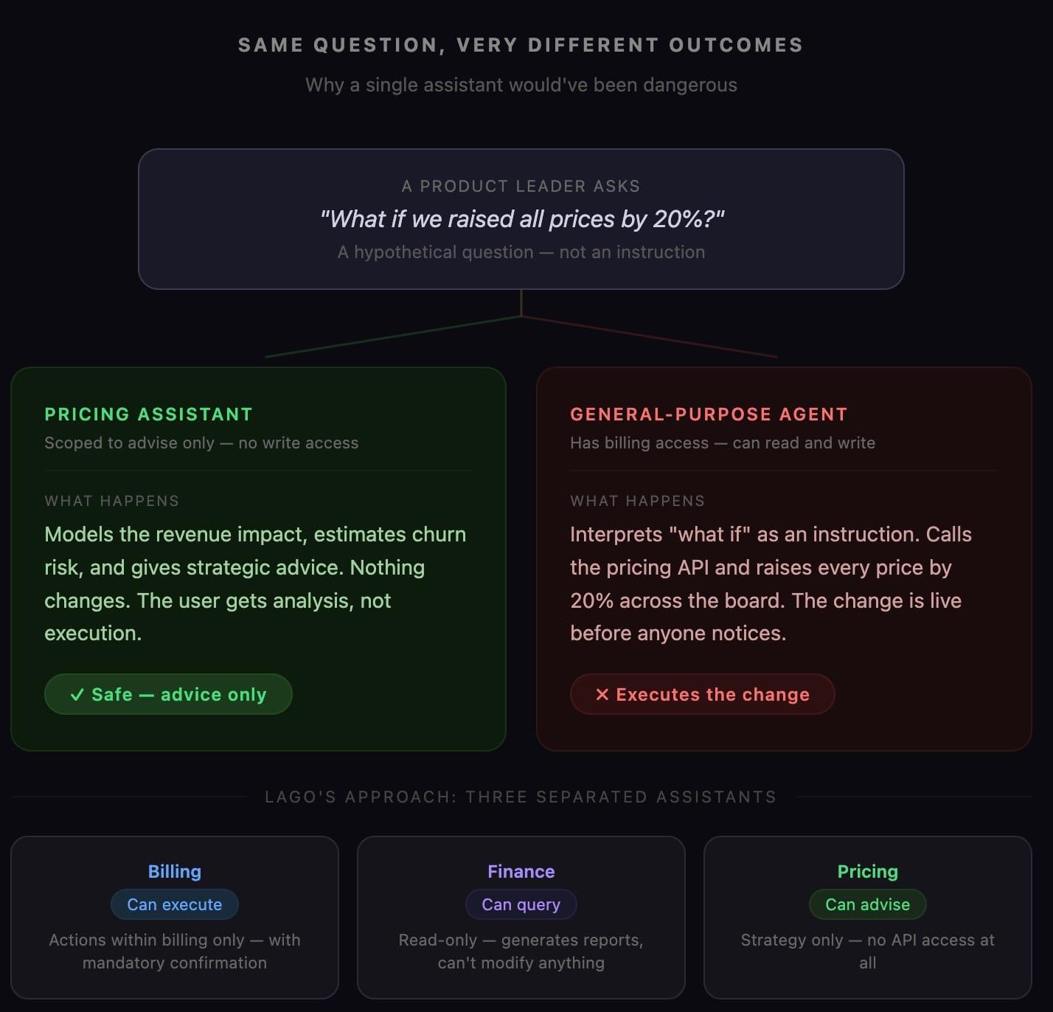Open the Finance assistant card title
The height and width of the screenshot is (1012, 1053).
click(x=521, y=872)
